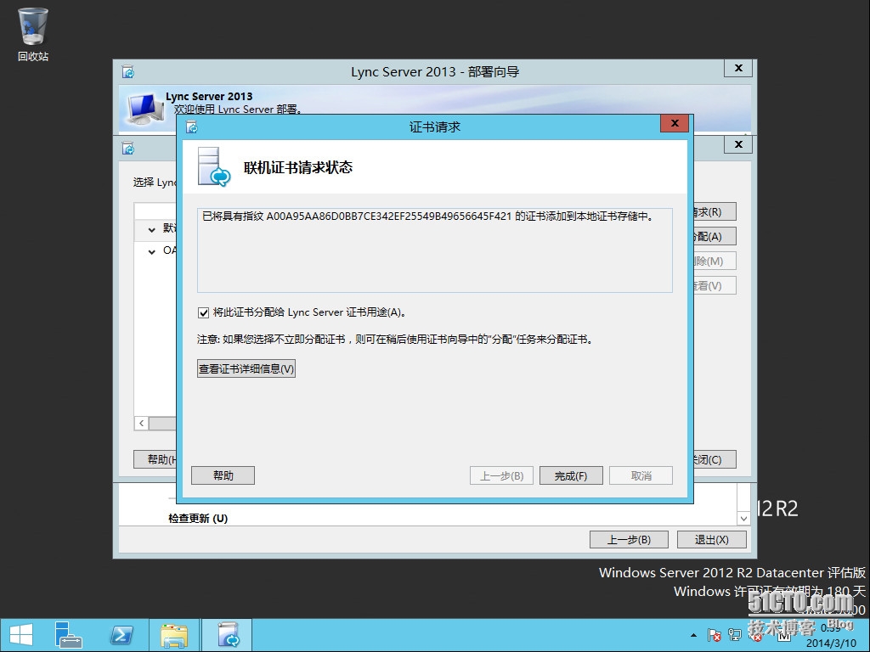Click the disabled Cancel (取消) button
This screenshot has width=870, height=652.
[641, 475]
